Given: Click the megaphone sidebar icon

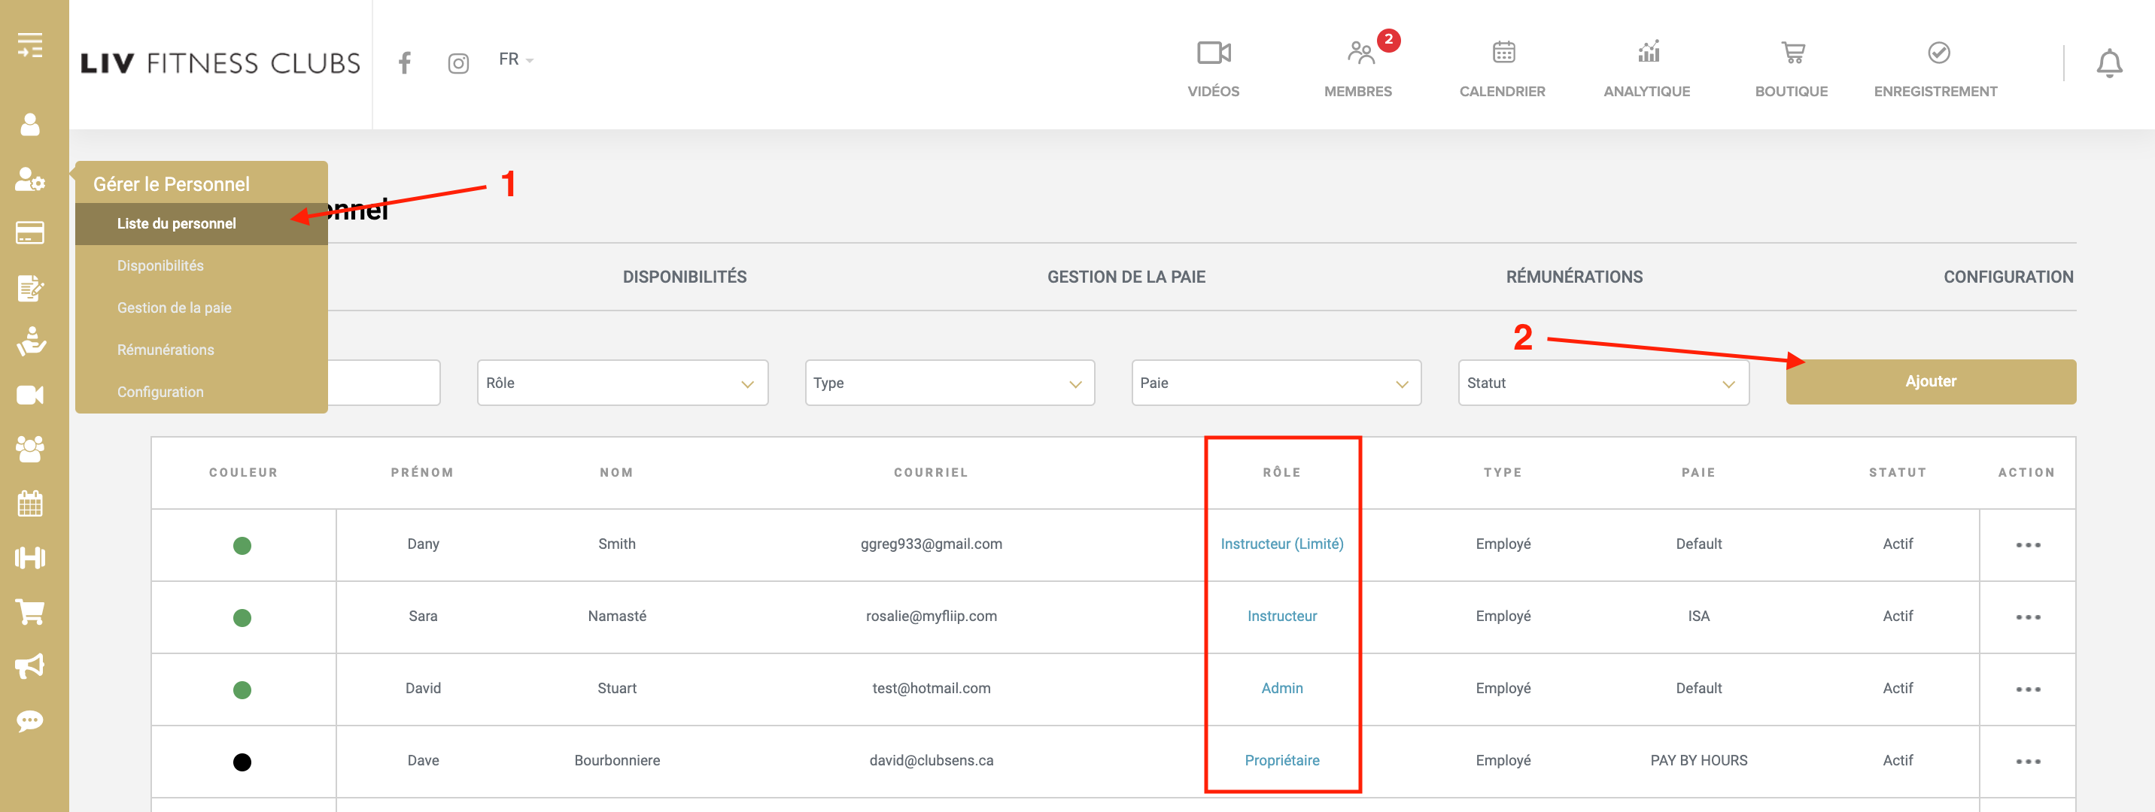Looking at the screenshot, I should click(30, 666).
